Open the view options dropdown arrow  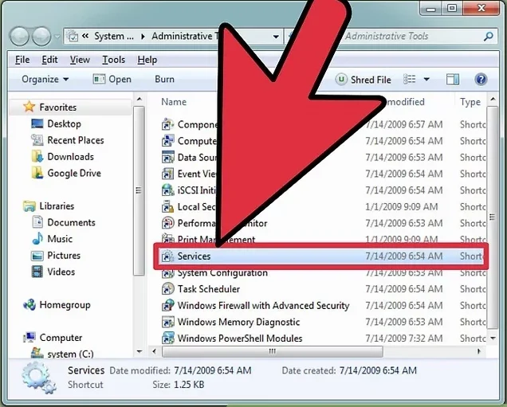click(x=426, y=79)
